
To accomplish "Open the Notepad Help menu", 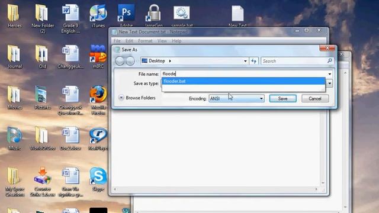I will pos(176,41).
